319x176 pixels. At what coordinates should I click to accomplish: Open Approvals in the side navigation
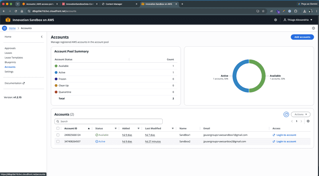(10, 48)
